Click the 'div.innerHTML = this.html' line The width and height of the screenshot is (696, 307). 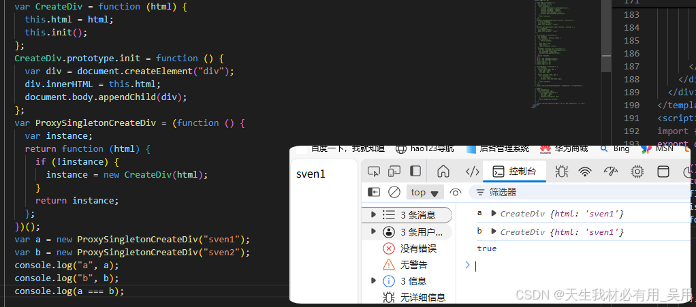click(x=93, y=84)
